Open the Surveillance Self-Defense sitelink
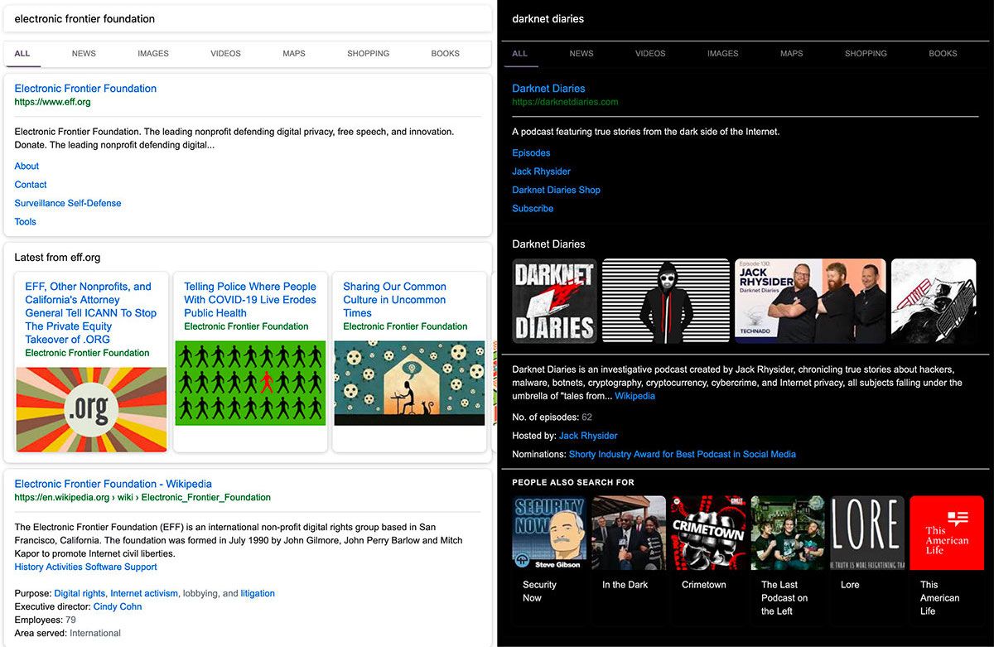The width and height of the screenshot is (994, 647). click(67, 203)
